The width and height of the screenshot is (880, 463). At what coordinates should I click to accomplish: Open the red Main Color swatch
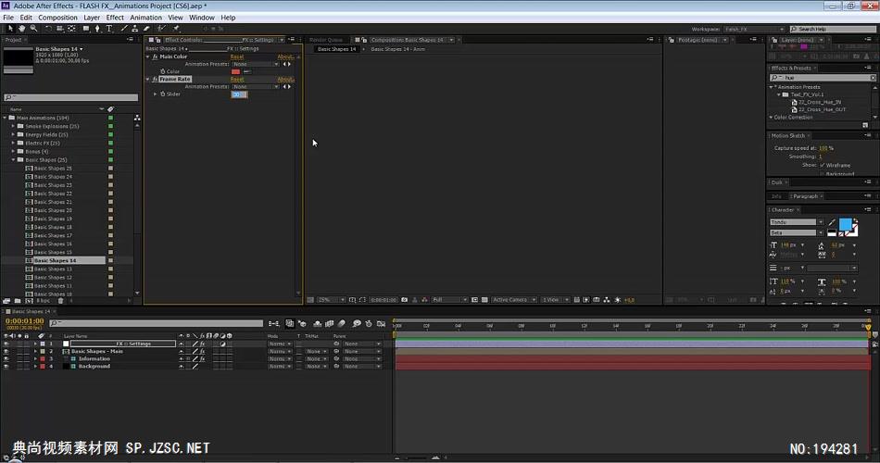pyautogui.click(x=235, y=71)
